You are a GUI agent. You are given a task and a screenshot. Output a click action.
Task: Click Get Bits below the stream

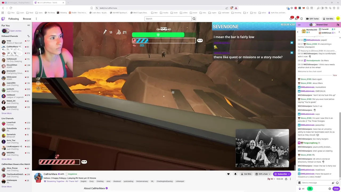[246, 174]
